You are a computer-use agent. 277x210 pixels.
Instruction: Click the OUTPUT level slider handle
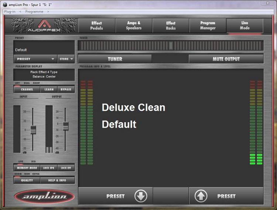coord(66,126)
